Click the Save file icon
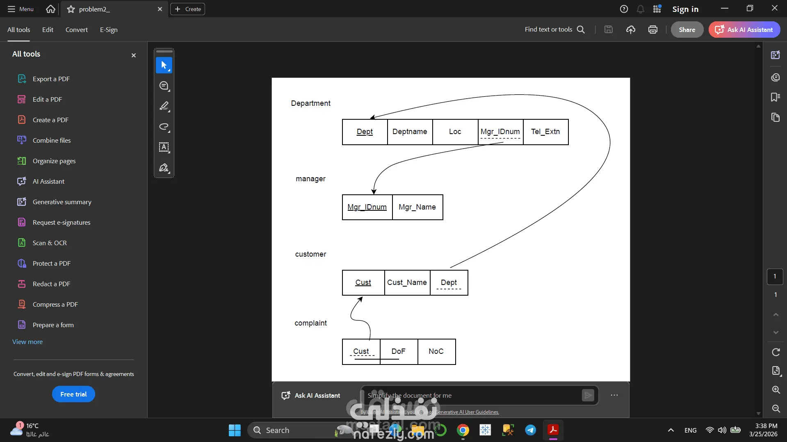787x442 pixels. 609,30
